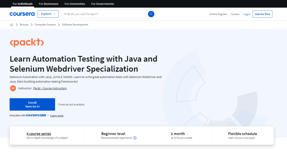
Task: Click the 'Flexible schedule' text
Action: [242, 134]
